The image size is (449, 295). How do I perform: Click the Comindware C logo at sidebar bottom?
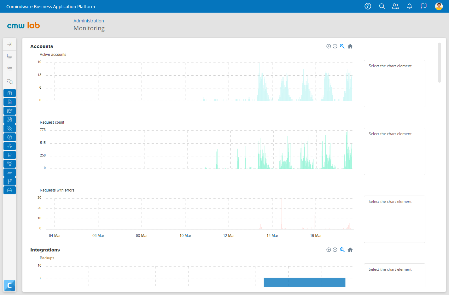(x=9, y=285)
